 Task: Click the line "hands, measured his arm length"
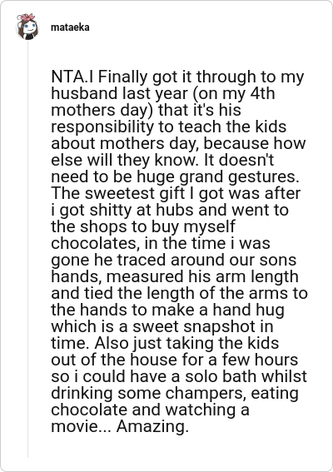coord(175,276)
